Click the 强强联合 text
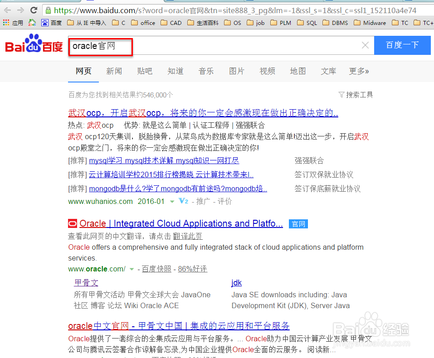434x358 pixels. tap(309, 160)
